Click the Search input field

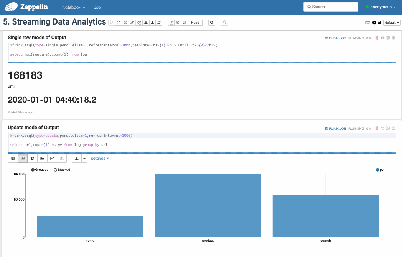pyautogui.click(x=330, y=7)
